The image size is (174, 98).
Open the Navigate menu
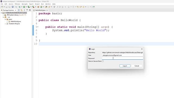(24, 4)
